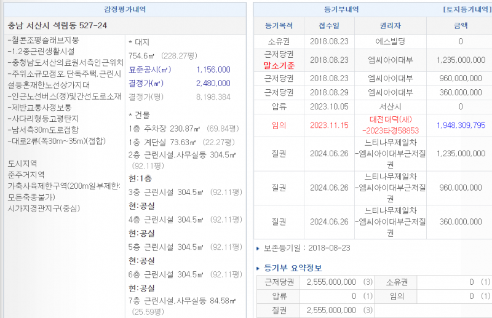Click the red 1,948,309,795 amount
The height and width of the screenshot is (318, 492).
[x=460, y=125]
